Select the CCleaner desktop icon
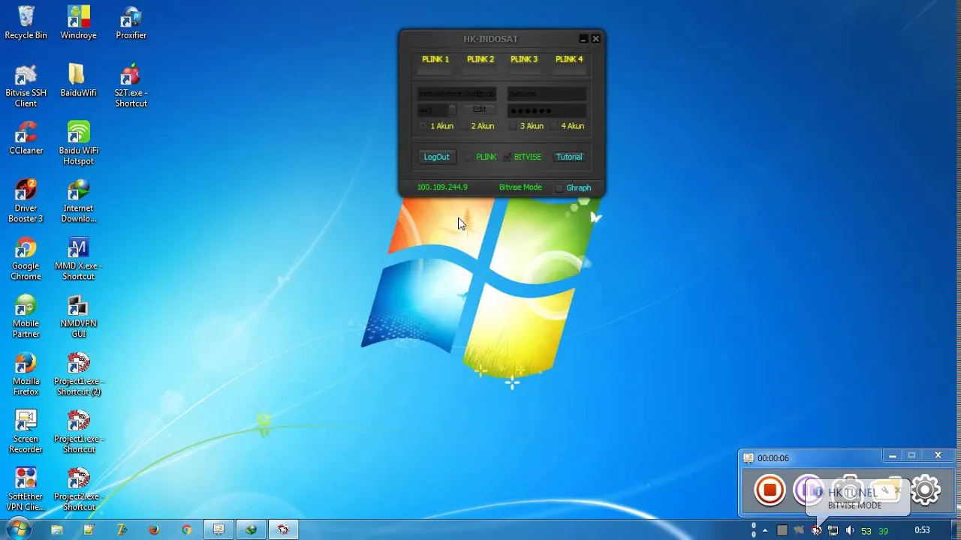Screen dimensions: 961x540 click(26, 138)
